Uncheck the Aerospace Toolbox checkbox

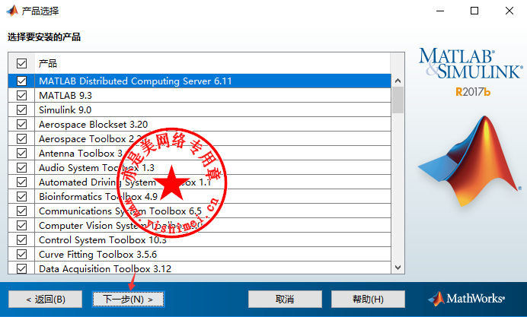pos(21,138)
